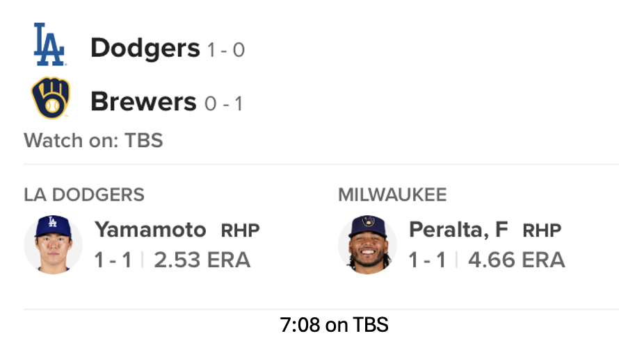
Task: Open the Dodgers team name link
Action: tap(145, 48)
